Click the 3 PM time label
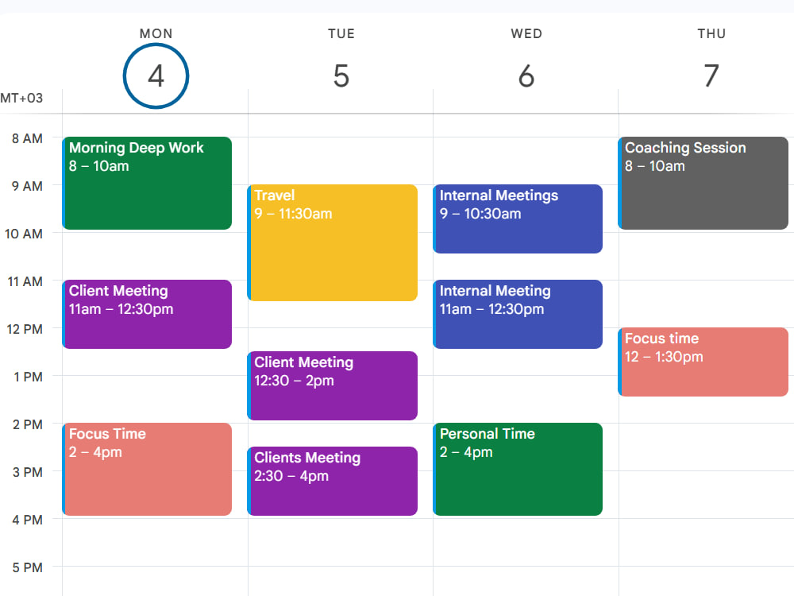 point(28,472)
